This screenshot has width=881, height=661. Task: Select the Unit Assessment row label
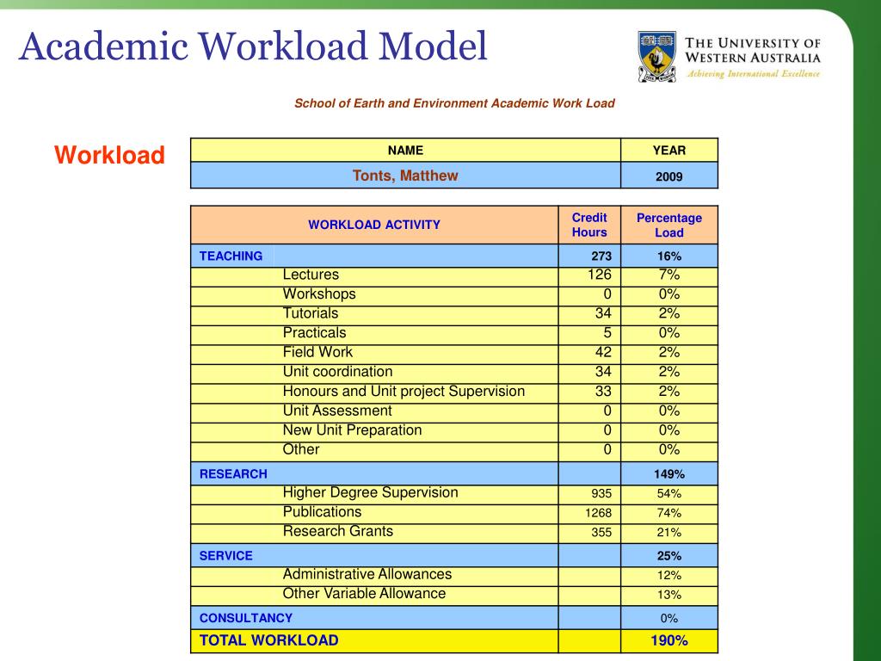point(337,411)
